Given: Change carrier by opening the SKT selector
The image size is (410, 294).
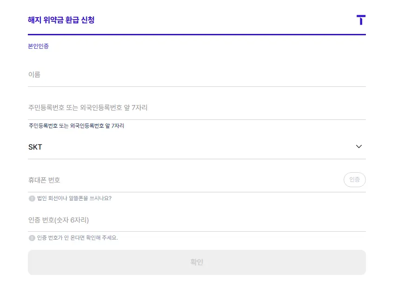Looking at the screenshot, I should click(x=196, y=147).
